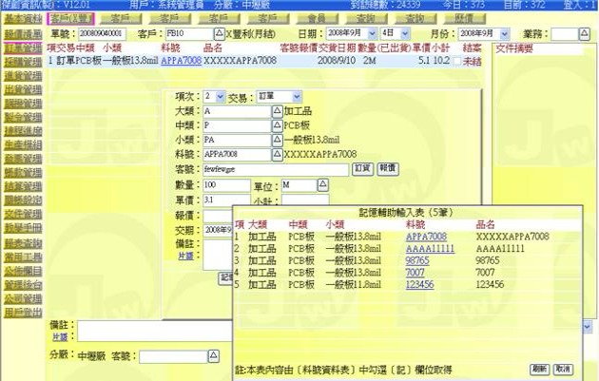Screen dimensions: 599x381
Task: Click the 取消 button in memory table popup
Action: 563,368
